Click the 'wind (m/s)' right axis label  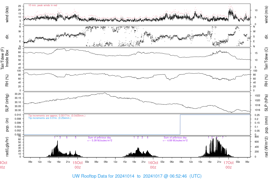click(x=266, y=14)
